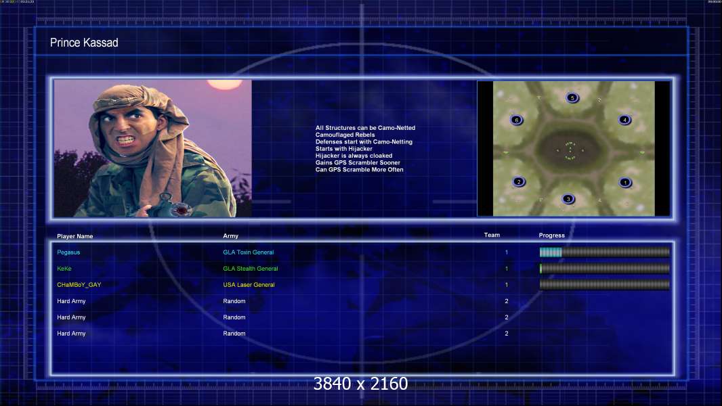722x406 pixels.
Task: Click the Player Name column header
Action: 75,236
